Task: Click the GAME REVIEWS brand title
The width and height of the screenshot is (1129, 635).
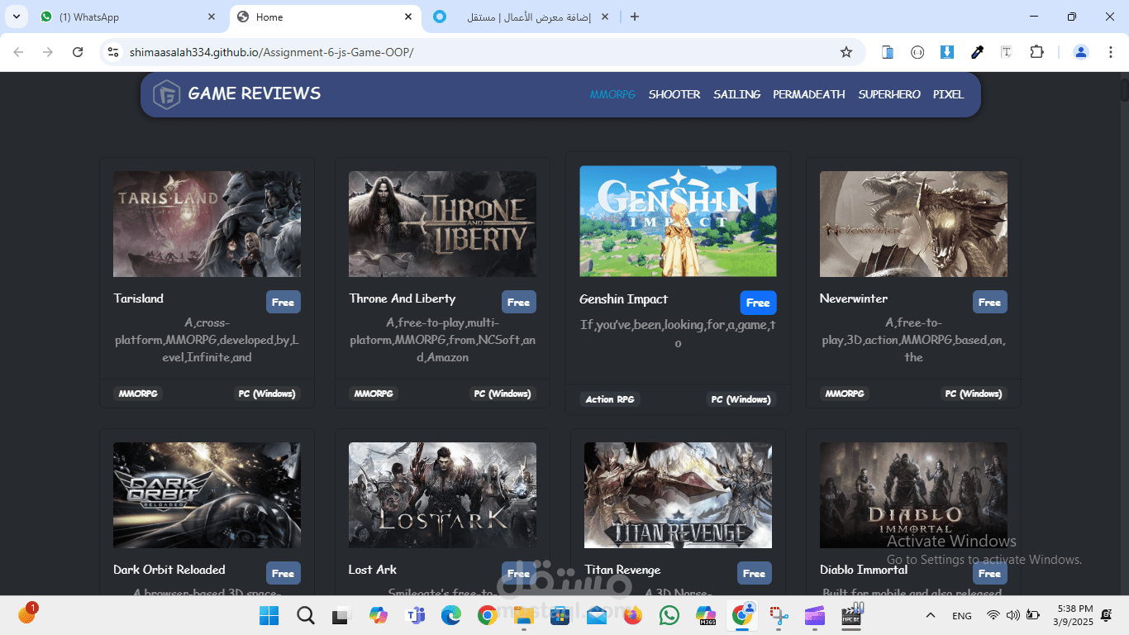Action: pyautogui.click(x=255, y=93)
